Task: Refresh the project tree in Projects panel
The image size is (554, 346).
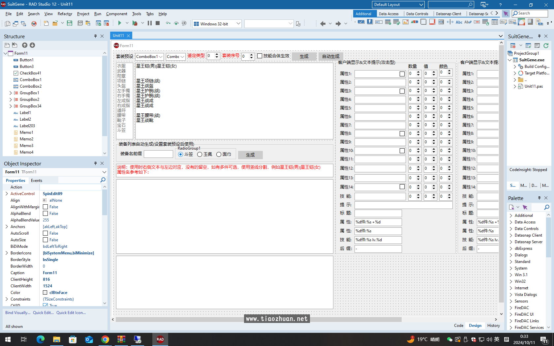Action: pos(546,46)
